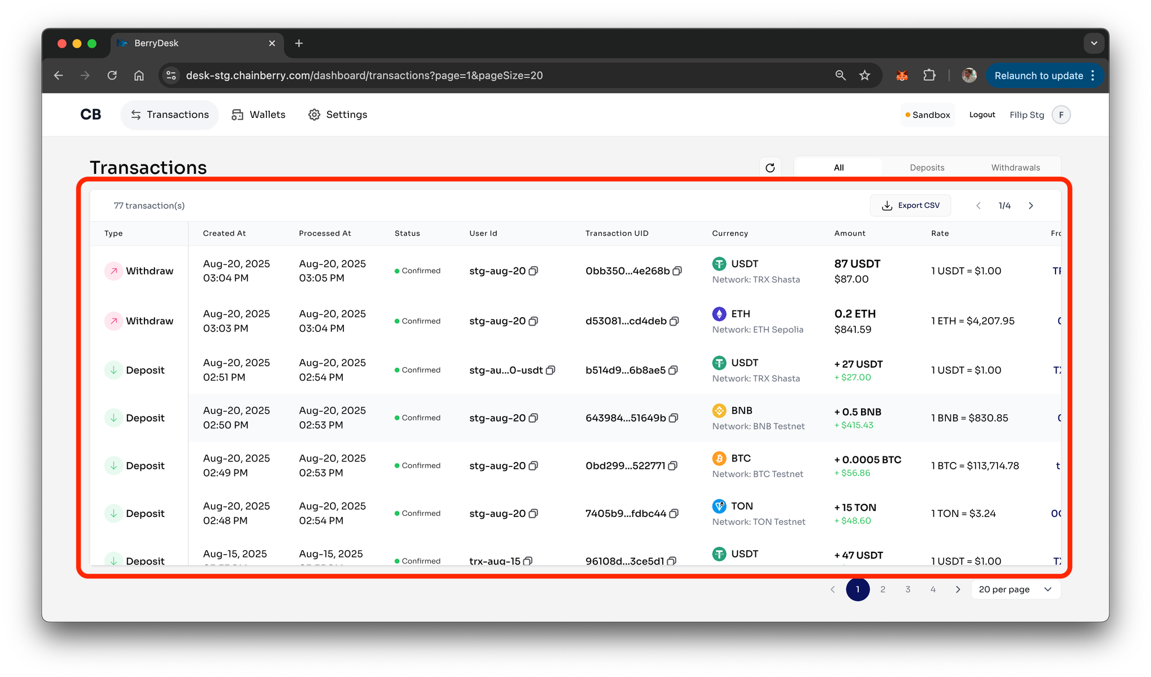Copy transaction UID d53081...cd4deb

674,321
